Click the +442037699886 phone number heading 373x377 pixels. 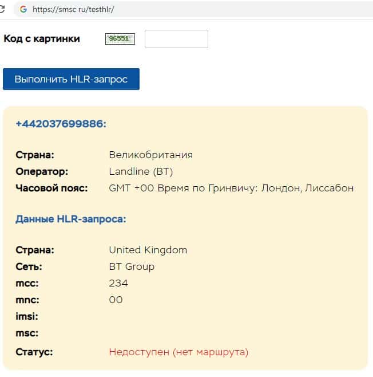pos(61,124)
